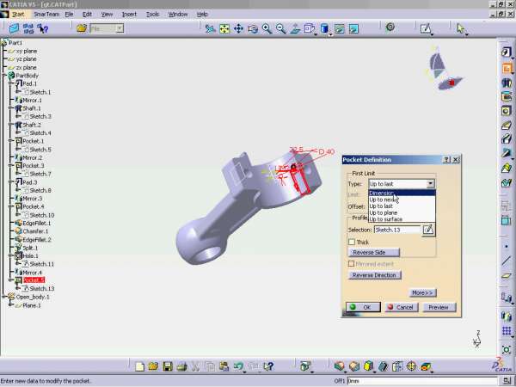Click the Cut scissors icon
The image size is (516, 387).
tap(195, 366)
